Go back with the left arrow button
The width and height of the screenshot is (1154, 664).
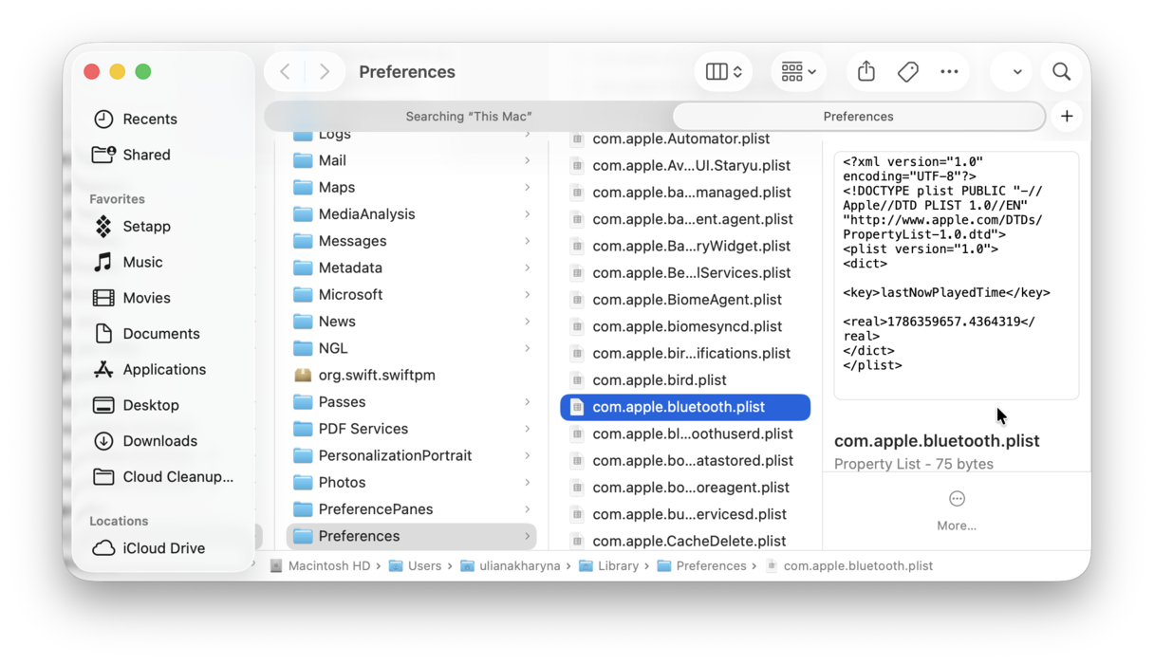tap(285, 72)
